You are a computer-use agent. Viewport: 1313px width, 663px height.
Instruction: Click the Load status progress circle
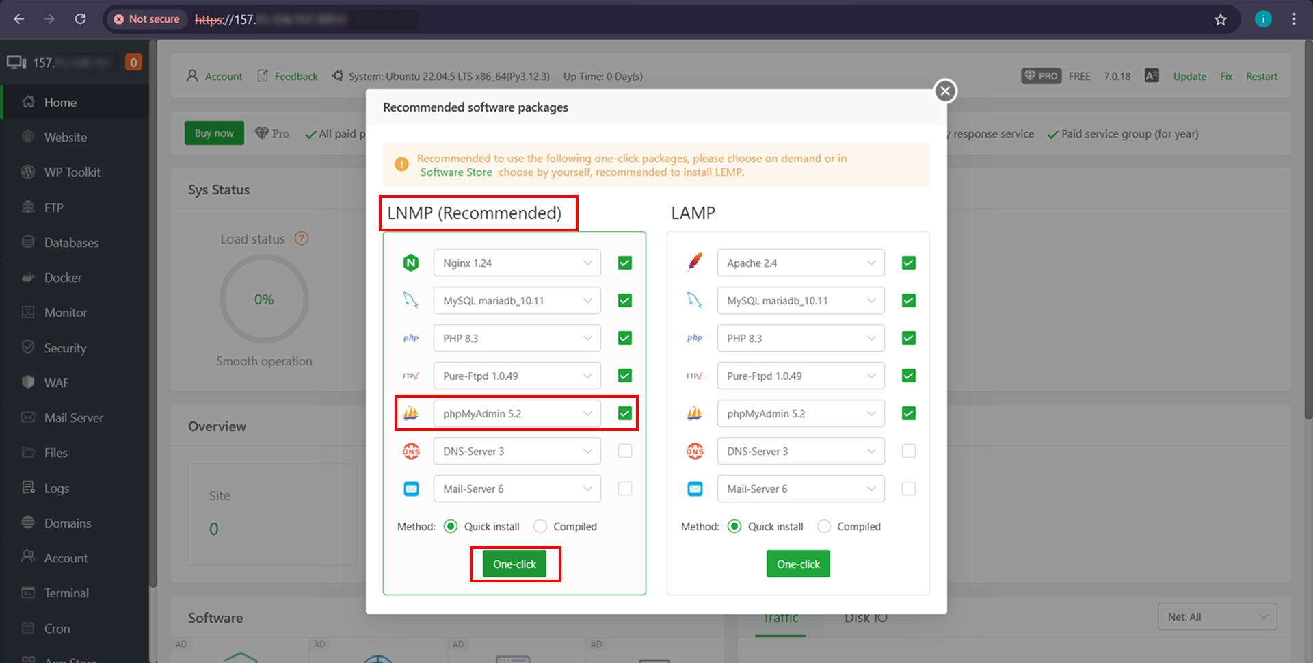click(264, 299)
